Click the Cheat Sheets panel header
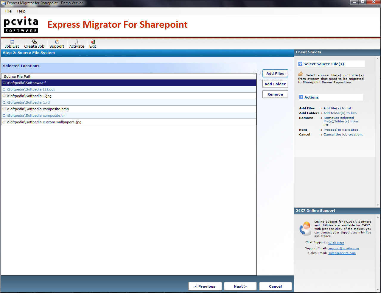Image resolution: width=381 pixels, height=293 pixels. pos(337,52)
